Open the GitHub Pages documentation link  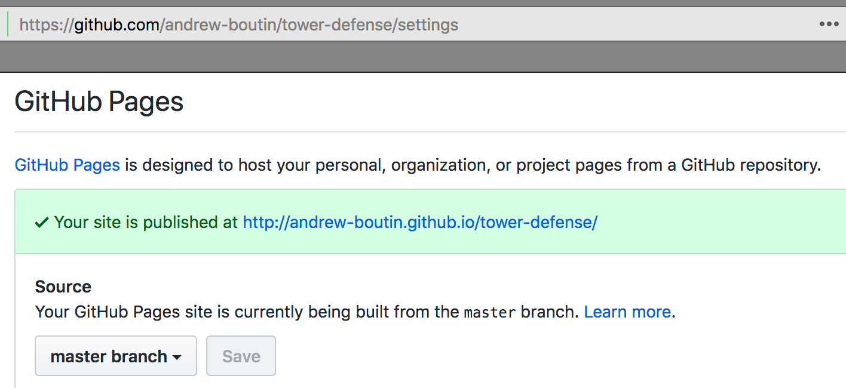coord(68,165)
